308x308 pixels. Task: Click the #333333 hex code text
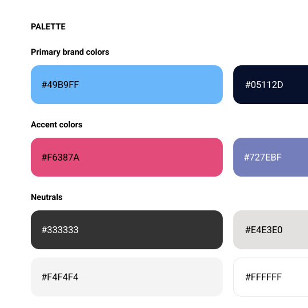pyautogui.click(x=60, y=230)
